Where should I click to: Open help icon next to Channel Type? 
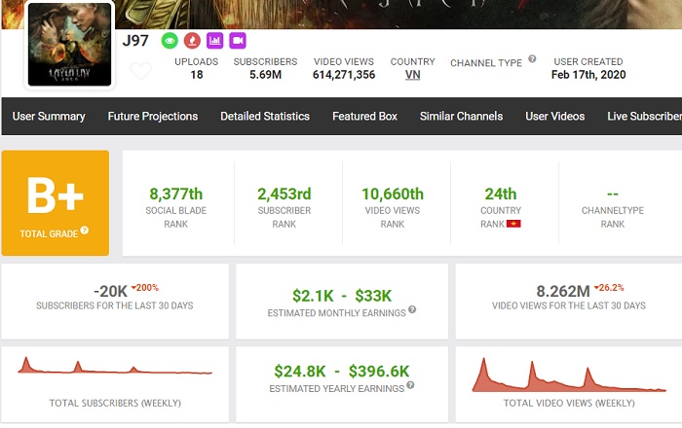(x=532, y=59)
